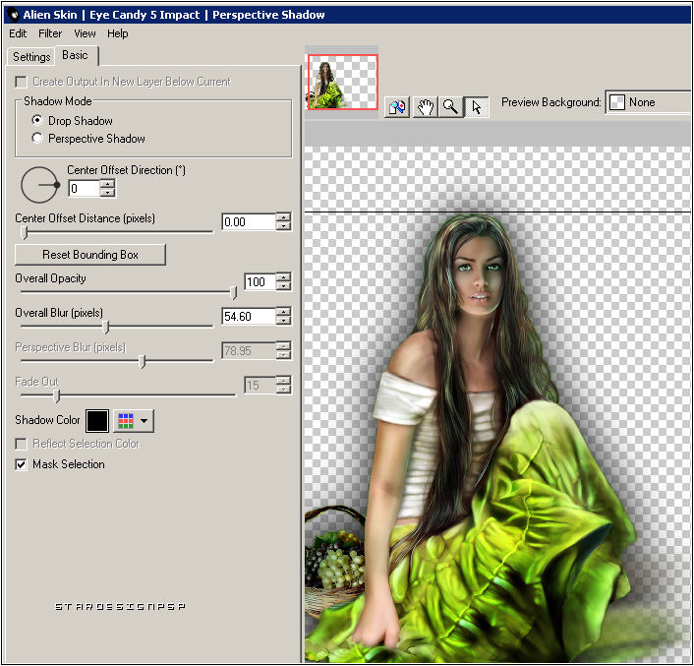Image resolution: width=694 pixels, height=666 pixels.
Task: Click the show original preview toggle icon
Action: pyautogui.click(x=397, y=106)
